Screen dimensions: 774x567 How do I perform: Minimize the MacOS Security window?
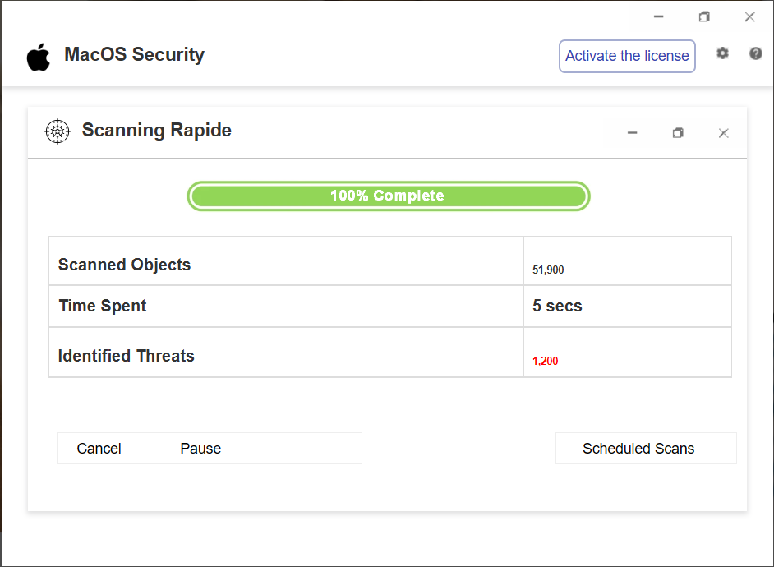[x=659, y=16]
